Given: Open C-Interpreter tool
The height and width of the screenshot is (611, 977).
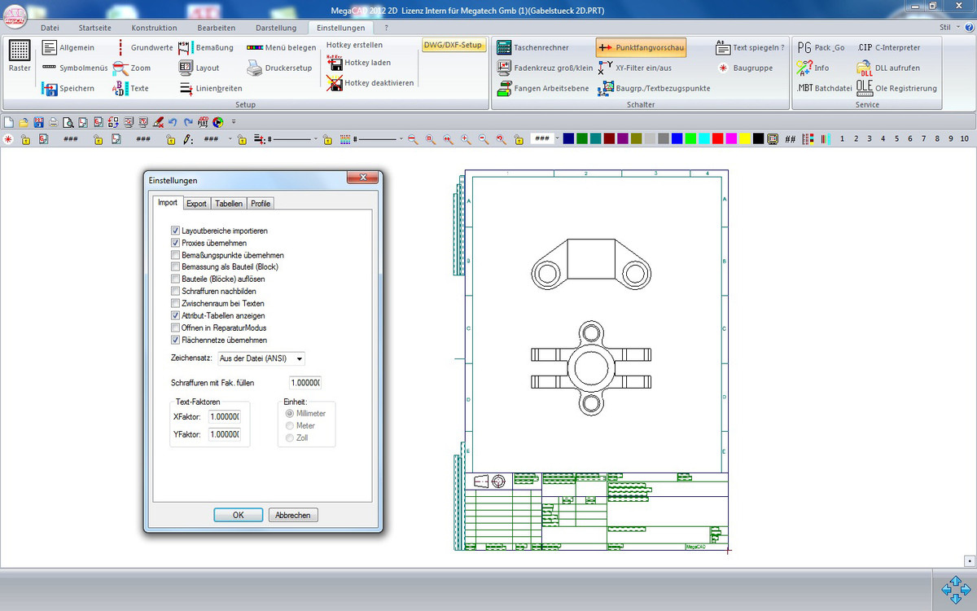Looking at the screenshot, I should click(x=888, y=47).
